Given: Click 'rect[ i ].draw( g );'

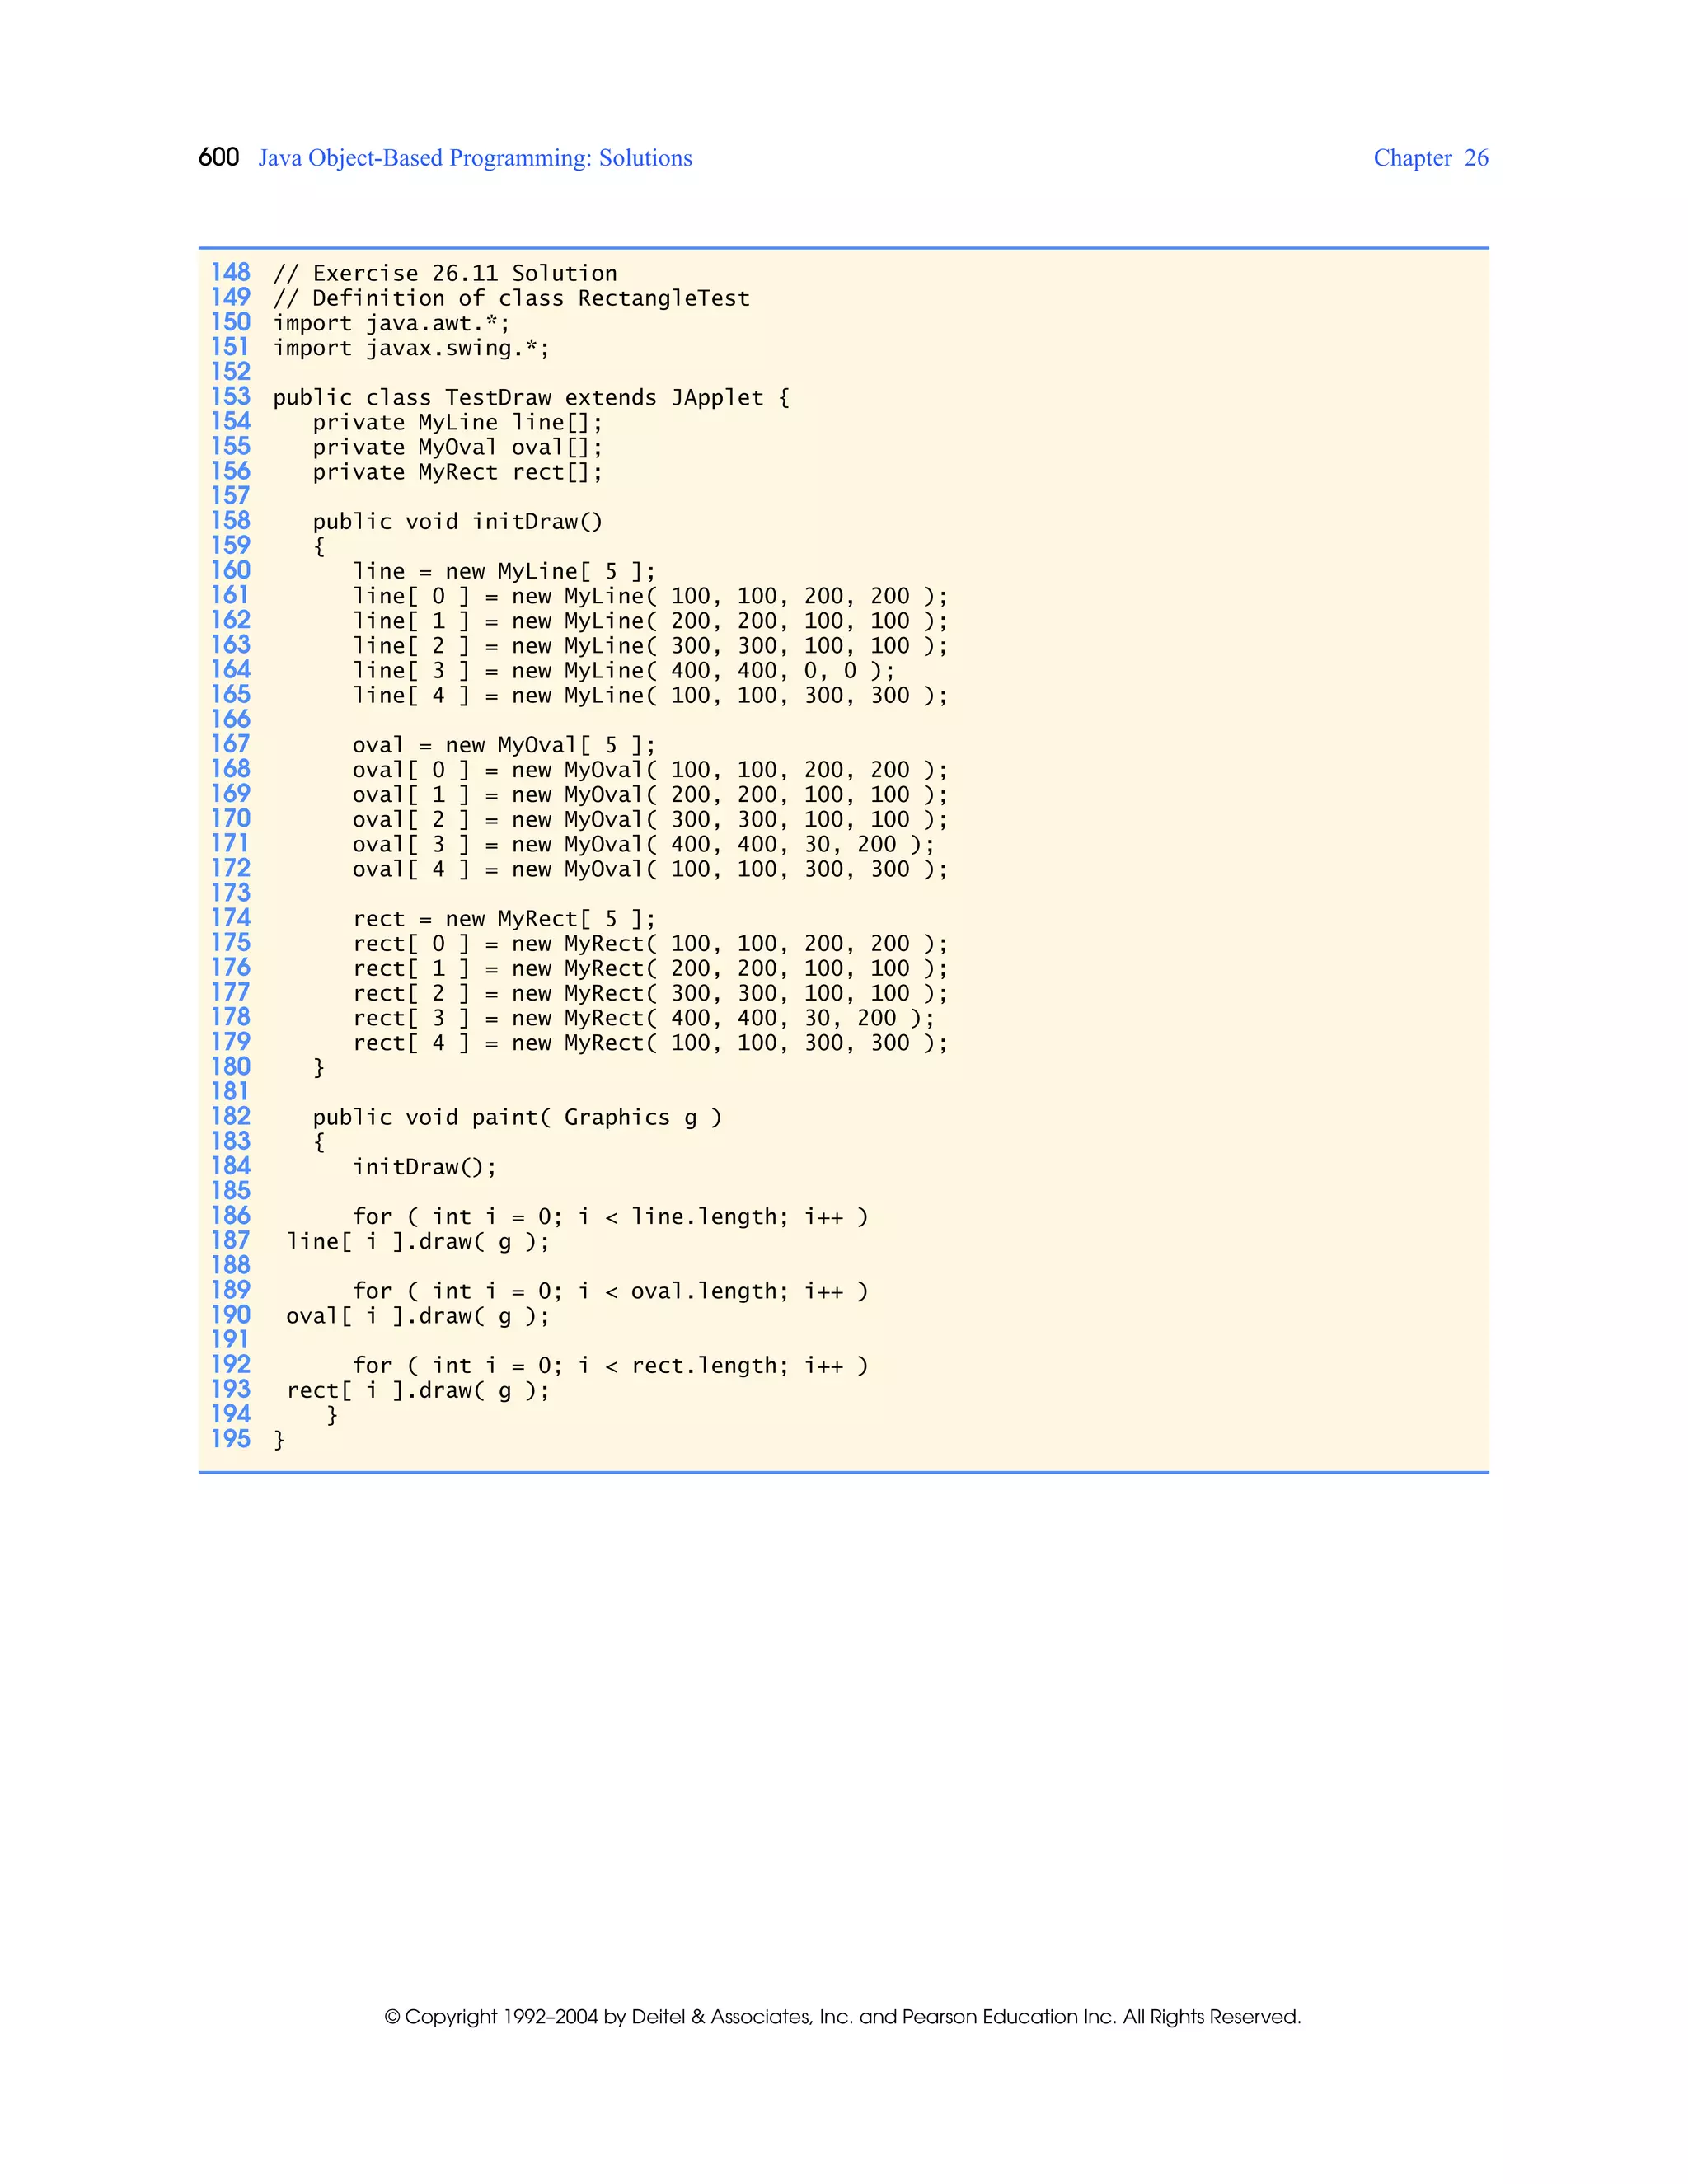Looking at the screenshot, I should pyautogui.click(x=418, y=1392).
